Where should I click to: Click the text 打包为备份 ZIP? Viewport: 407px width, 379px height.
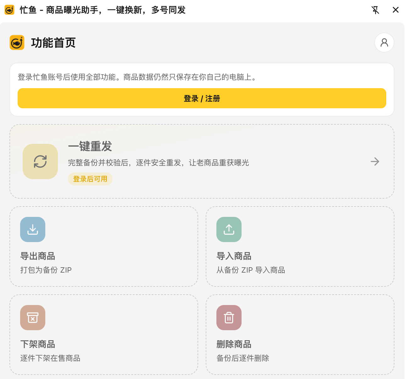(46, 270)
